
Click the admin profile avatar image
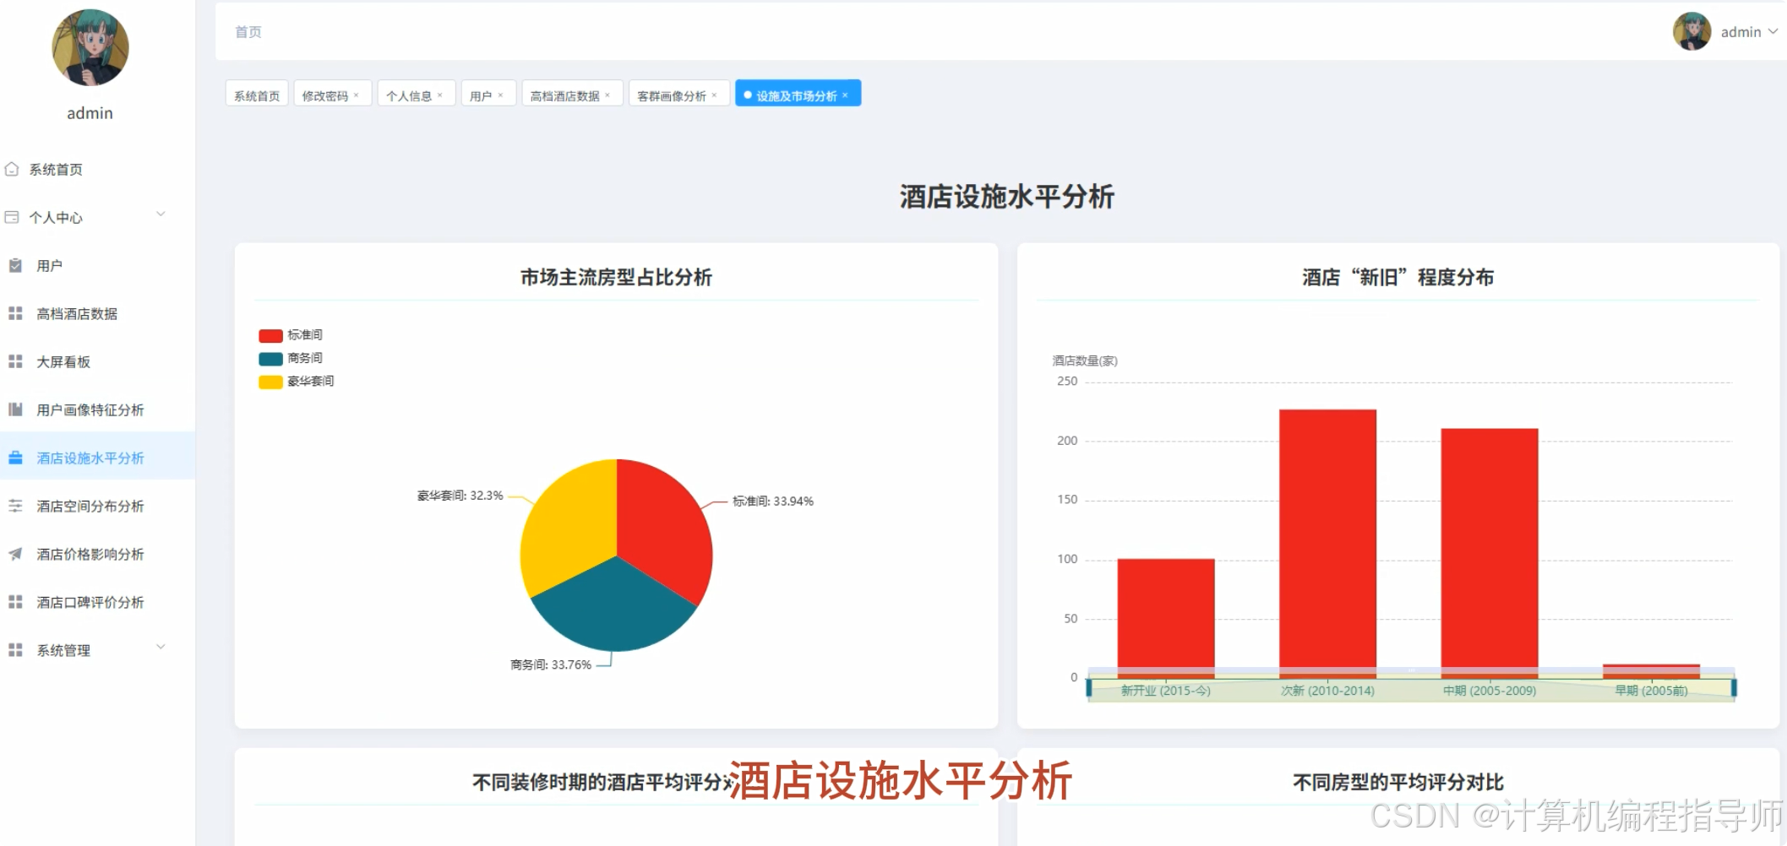point(1692,31)
